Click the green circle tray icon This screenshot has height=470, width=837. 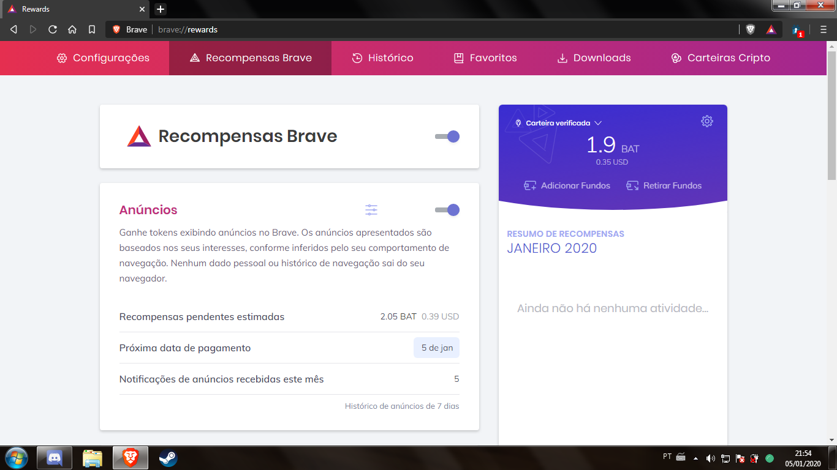[770, 458]
